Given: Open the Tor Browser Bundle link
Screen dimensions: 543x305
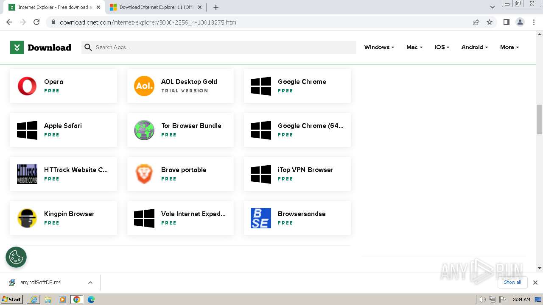Looking at the screenshot, I should 191,126.
